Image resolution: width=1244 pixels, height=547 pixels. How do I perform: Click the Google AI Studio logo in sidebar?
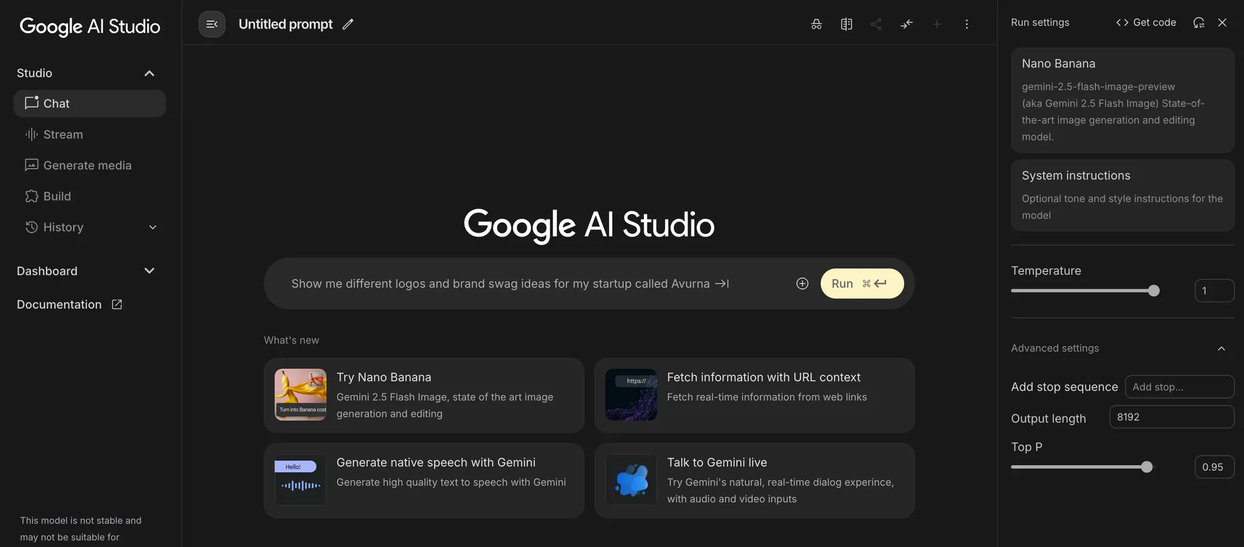point(90,26)
